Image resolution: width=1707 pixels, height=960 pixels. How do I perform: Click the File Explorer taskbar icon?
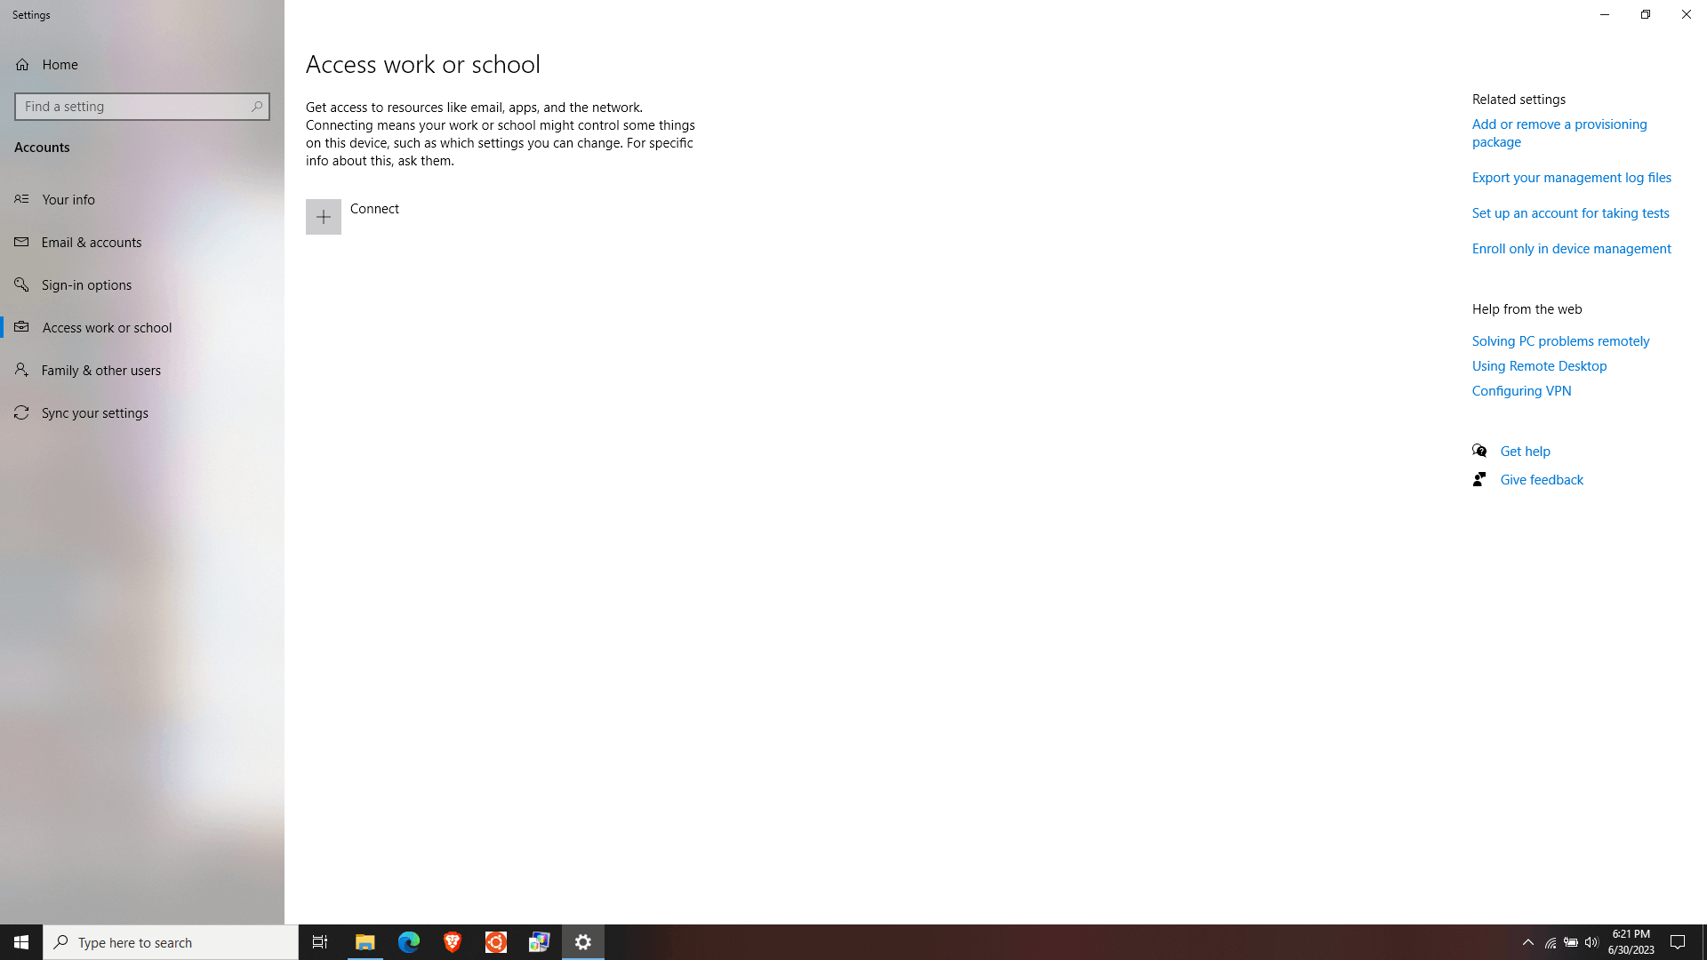[365, 942]
